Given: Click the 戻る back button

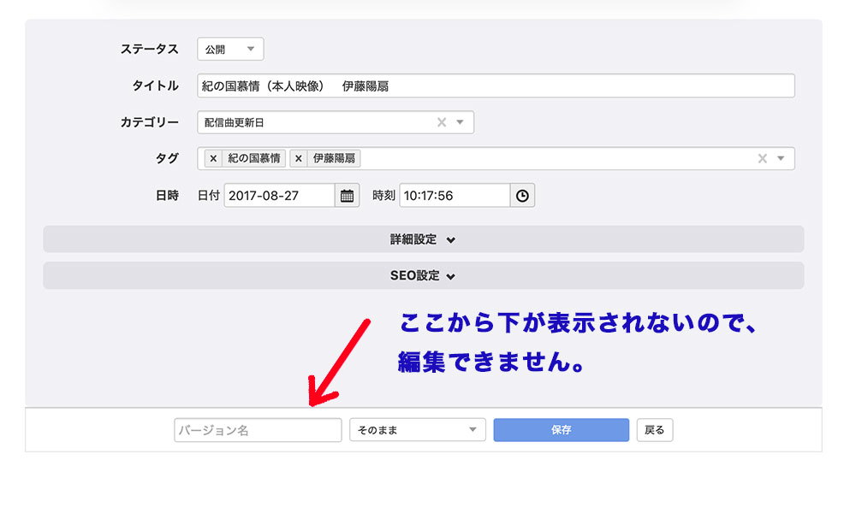Looking at the screenshot, I should (654, 430).
